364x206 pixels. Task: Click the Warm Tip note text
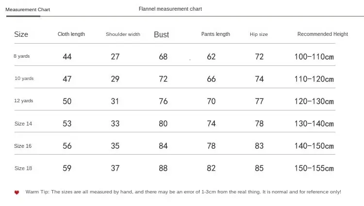tap(183, 192)
